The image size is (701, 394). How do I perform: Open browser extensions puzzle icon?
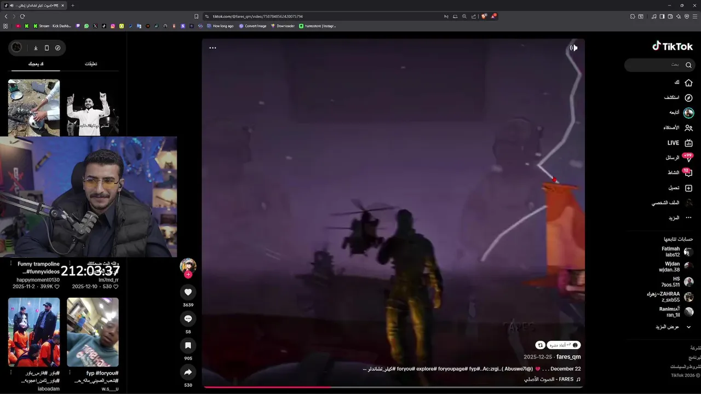(633, 16)
